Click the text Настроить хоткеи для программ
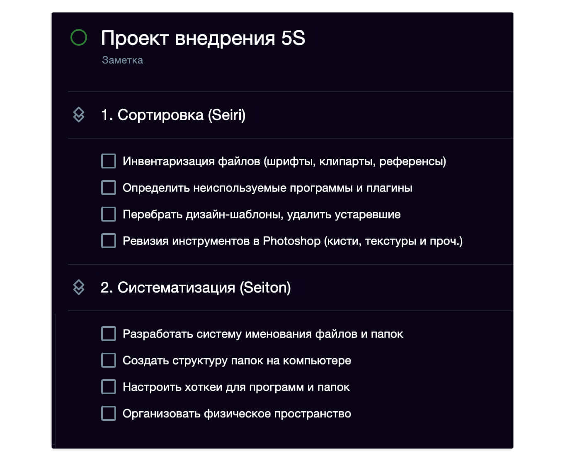Viewport: 565px width, 461px height. click(x=236, y=387)
